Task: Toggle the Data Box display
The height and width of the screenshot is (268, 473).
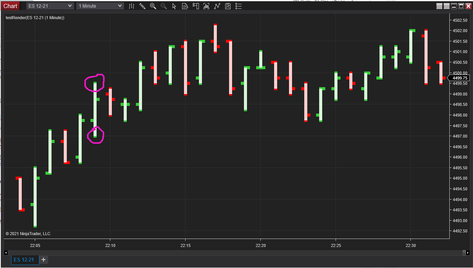Action: (185, 6)
